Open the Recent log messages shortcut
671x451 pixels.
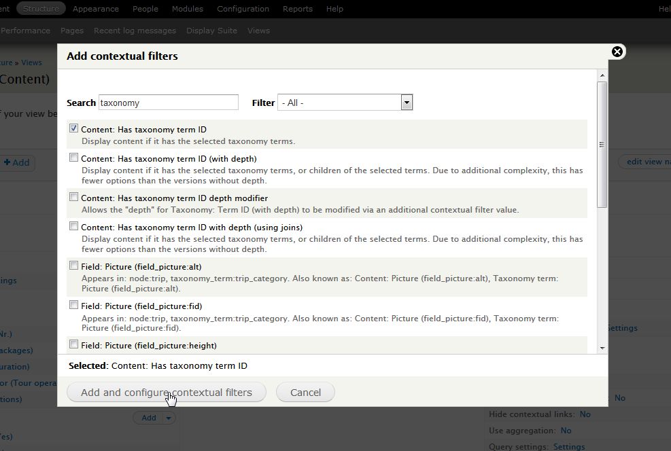click(135, 31)
